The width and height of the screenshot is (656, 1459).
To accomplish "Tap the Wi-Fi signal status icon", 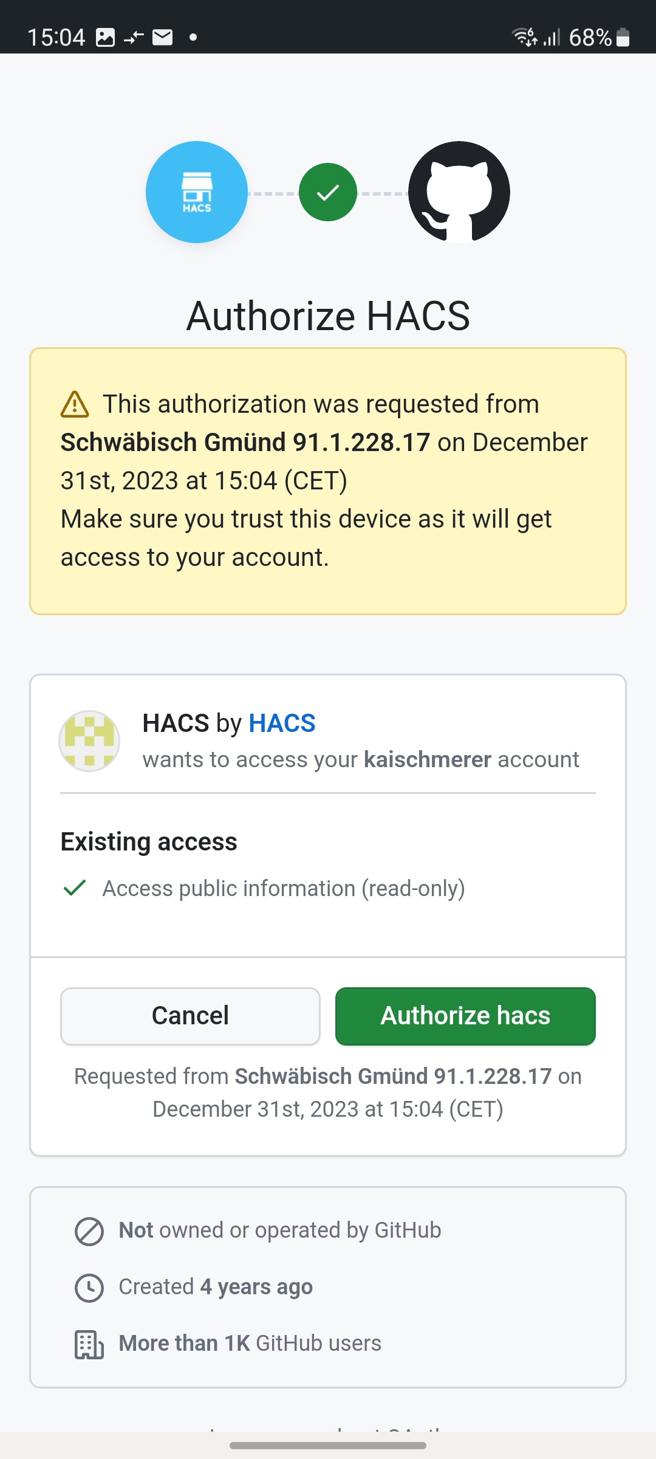I will click(524, 36).
